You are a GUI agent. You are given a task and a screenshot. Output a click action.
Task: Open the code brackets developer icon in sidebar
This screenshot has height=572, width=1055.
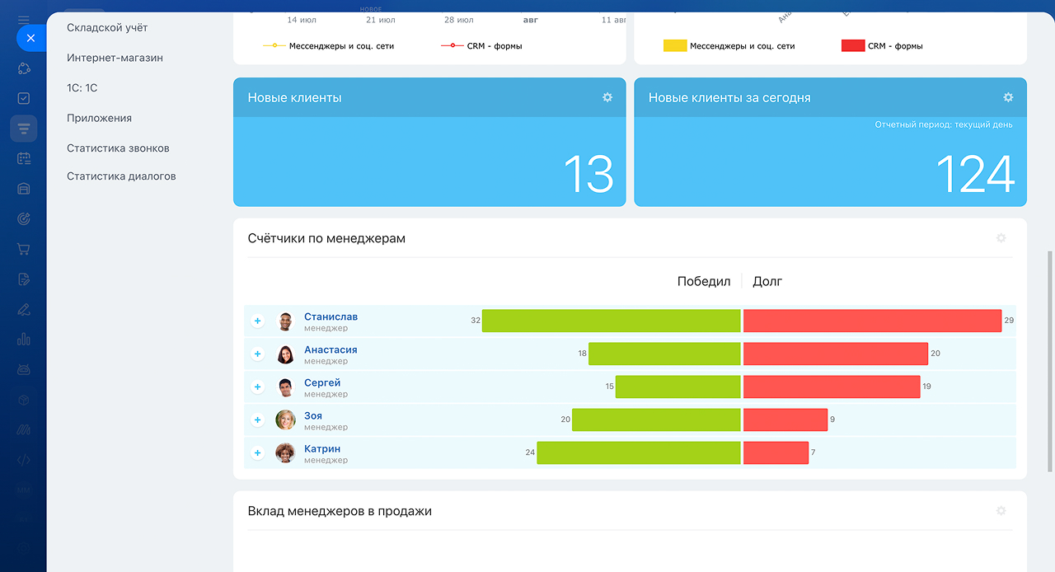click(x=24, y=460)
